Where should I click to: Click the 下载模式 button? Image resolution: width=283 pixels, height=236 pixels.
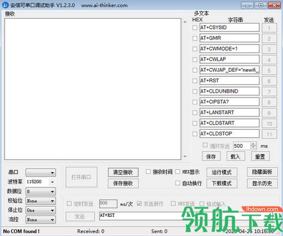tap(222, 183)
